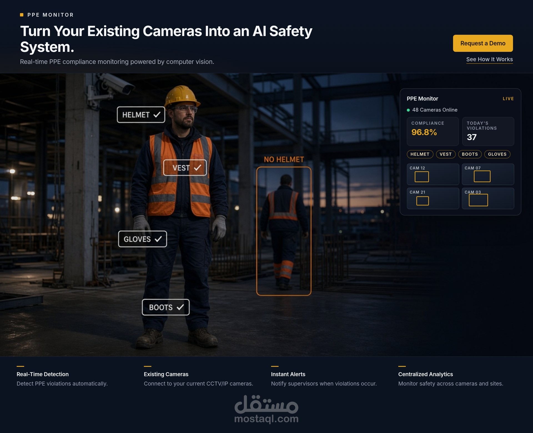Screen dimensions: 533x433
Task: Click the orange square beside PPE MONITOR
Action: click(22, 15)
